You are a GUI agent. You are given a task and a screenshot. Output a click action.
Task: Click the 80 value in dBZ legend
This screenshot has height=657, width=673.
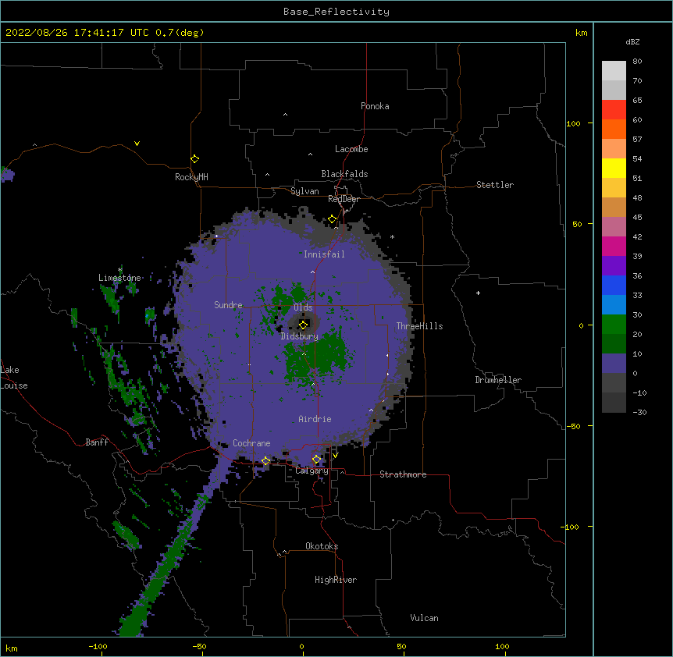coord(637,62)
